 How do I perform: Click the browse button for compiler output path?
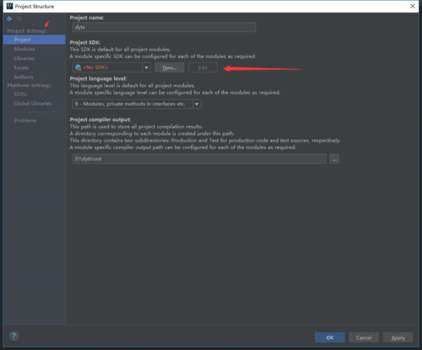[334, 159]
